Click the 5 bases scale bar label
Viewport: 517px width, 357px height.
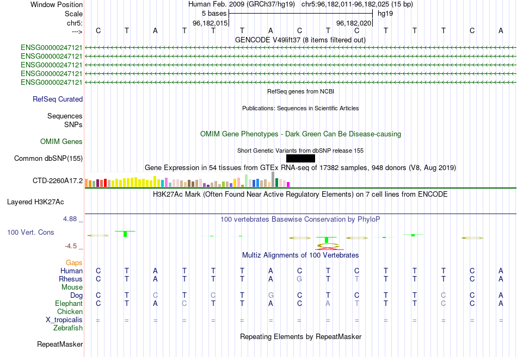tap(214, 14)
